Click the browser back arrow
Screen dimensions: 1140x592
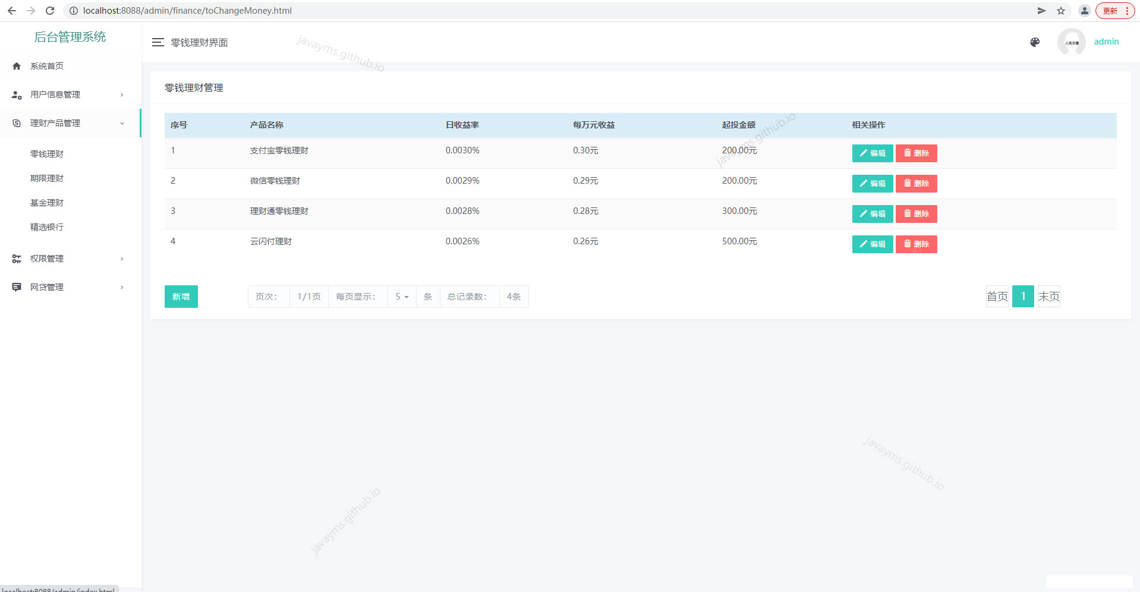(x=12, y=11)
